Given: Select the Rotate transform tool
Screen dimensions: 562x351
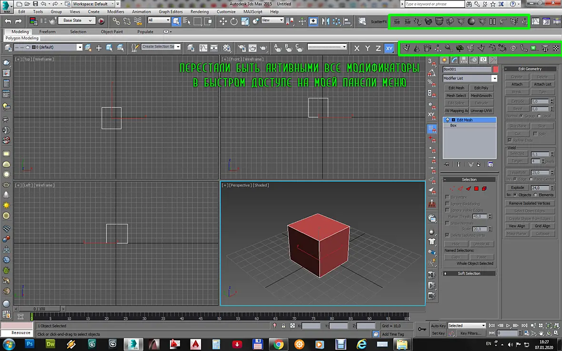Looking at the screenshot, I should click(x=234, y=21).
